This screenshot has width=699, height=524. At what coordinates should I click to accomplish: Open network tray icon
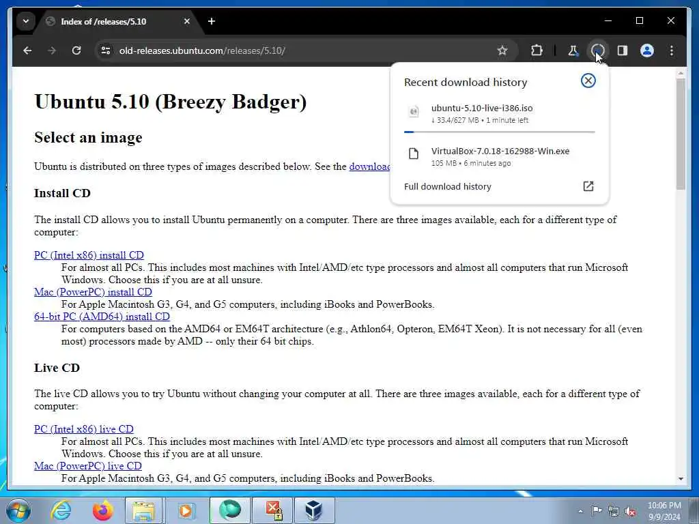pos(614,511)
